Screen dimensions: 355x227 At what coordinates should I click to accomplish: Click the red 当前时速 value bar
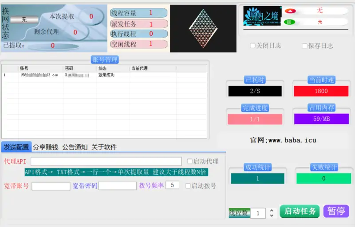click(321, 91)
